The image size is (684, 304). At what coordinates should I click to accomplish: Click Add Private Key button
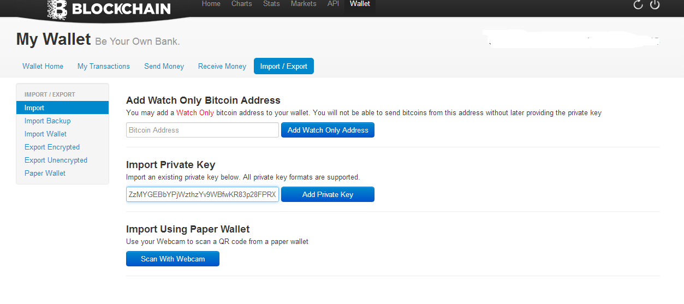click(x=328, y=194)
